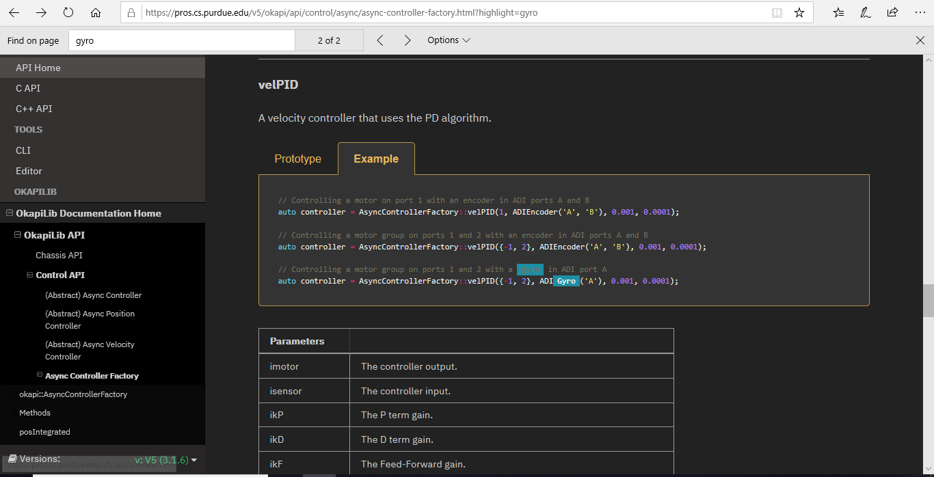Screen dimensions: 934x477
Task: Click 'The Feed-Forward gain.' description
Action: (413, 464)
